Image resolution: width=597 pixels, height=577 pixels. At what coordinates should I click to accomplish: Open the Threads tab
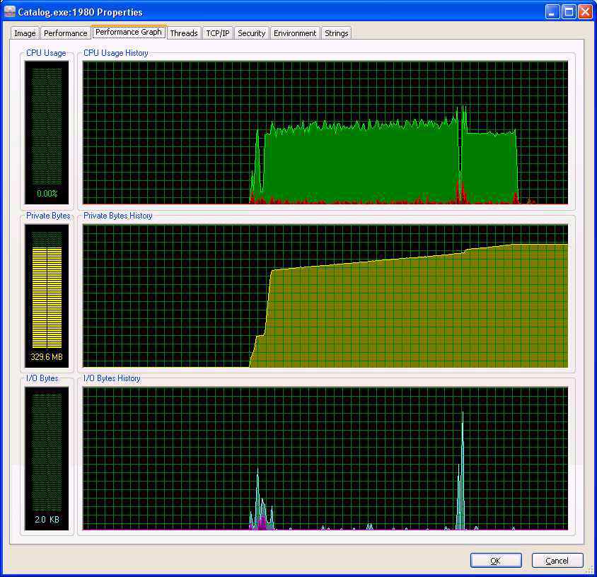click(x=184, y=33)
